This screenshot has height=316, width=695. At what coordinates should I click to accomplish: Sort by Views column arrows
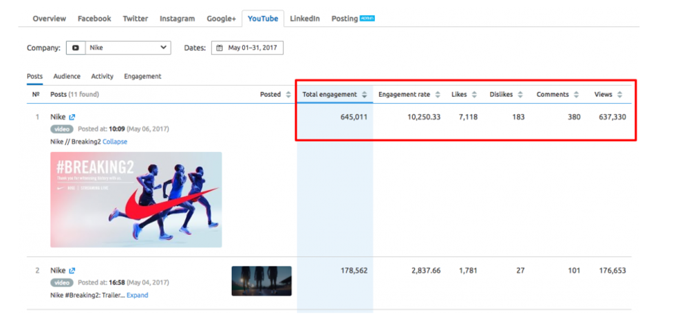coord(619,94)
